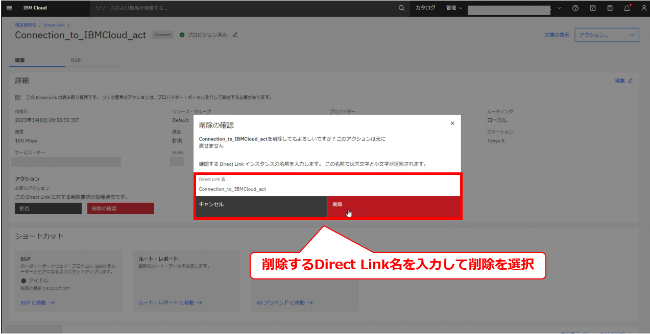Expand the 管理 dropdown menu
The height and width of the screenshot is (334, 650).
click(x=453, y=8)
